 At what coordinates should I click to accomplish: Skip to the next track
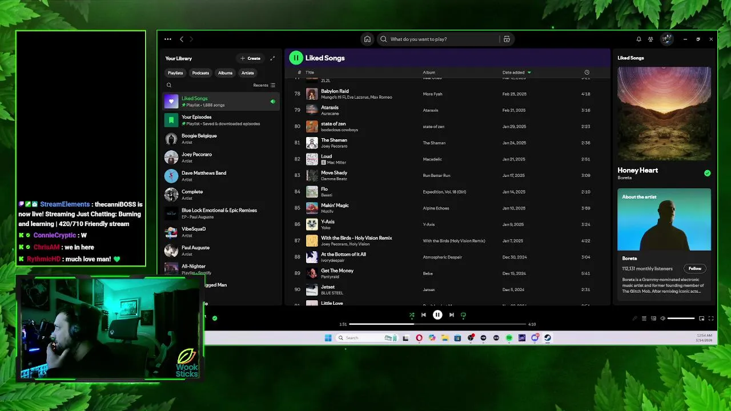(x=451, y=315)
